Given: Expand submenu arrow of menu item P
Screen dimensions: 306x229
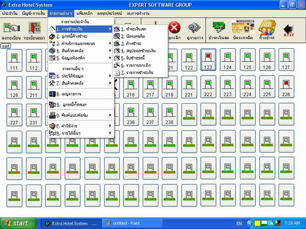Looking at the screenshot, I should 110,126.
